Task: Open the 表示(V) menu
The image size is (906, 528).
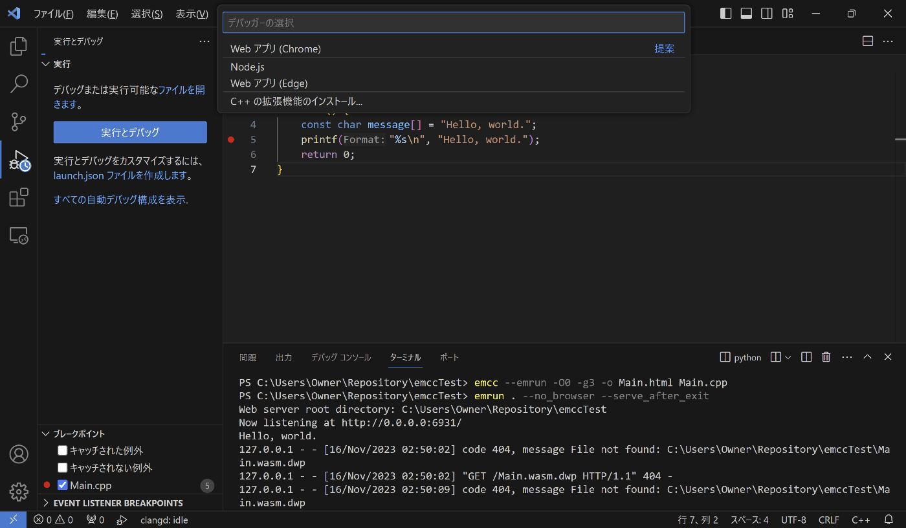Action: (192, 14)
